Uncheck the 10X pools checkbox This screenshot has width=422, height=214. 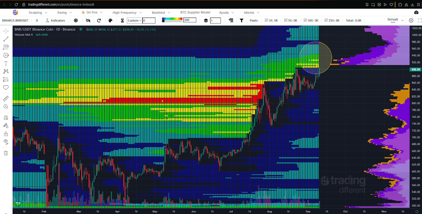point(305,20)
